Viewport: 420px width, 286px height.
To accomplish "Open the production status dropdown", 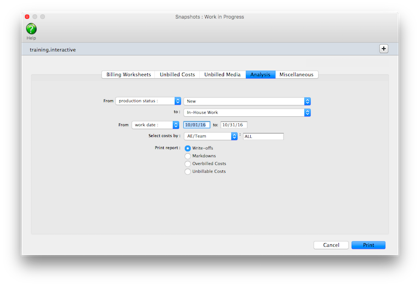I will point(148,101).
